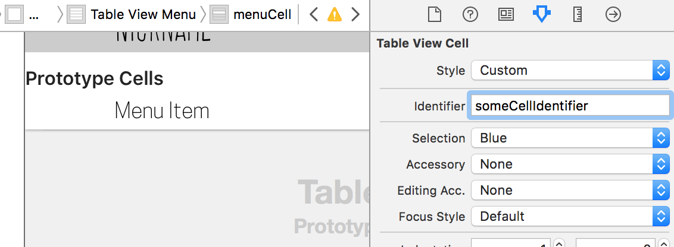Select the Menu Item prototype cell
The width and height of the screenshot is (674, 247).
tap(197, 111)
